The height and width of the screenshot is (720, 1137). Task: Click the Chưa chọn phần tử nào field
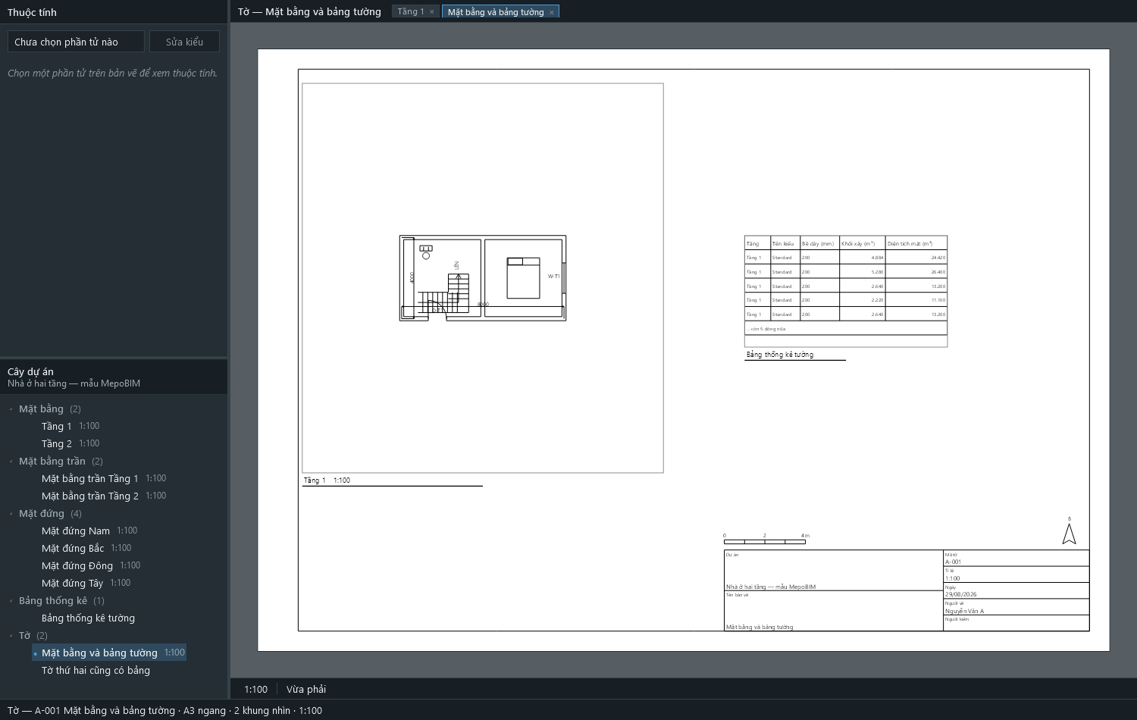pyautogui.click(x=76, y=42)
